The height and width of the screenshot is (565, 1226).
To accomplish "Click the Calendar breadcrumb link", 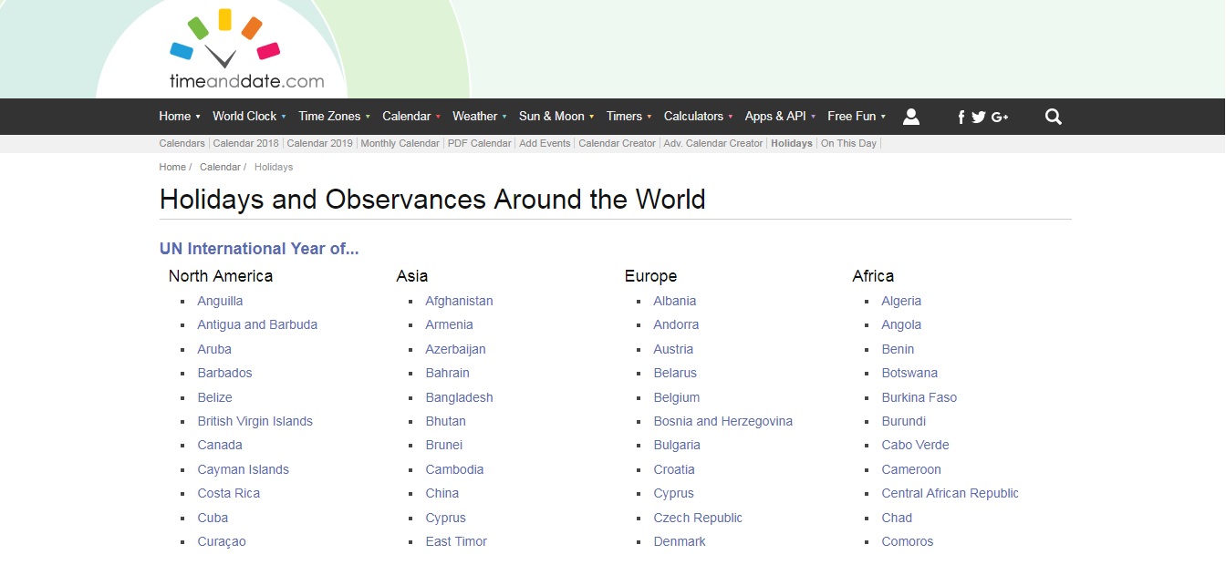I will [x=220, y=167].
